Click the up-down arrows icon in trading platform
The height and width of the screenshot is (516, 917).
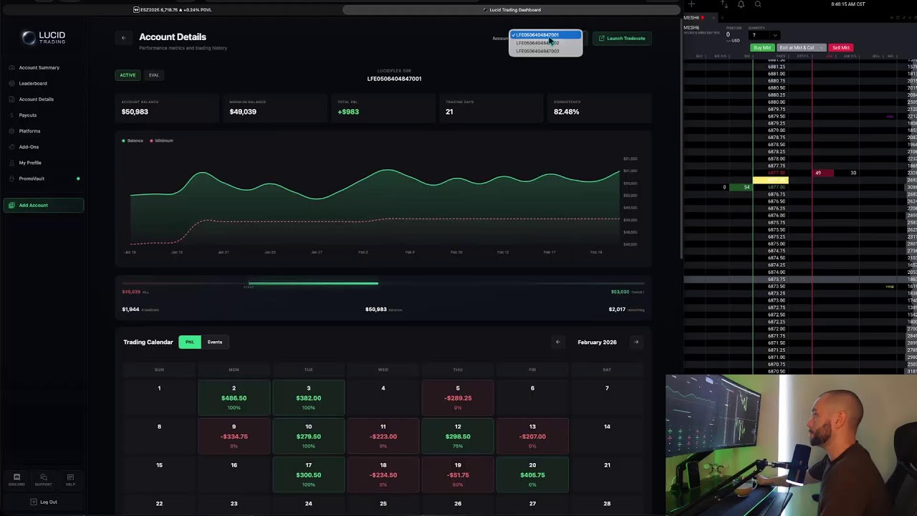724,4
